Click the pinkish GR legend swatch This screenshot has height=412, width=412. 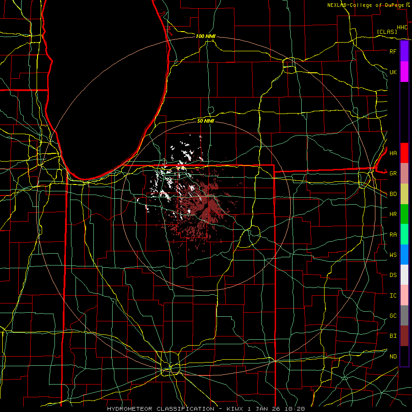pos(404,173)
